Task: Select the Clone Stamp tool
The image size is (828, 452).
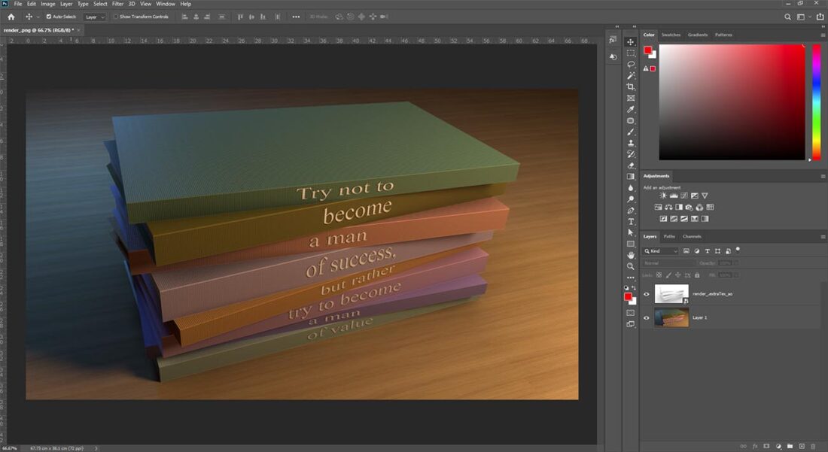Action: [631, 143]
